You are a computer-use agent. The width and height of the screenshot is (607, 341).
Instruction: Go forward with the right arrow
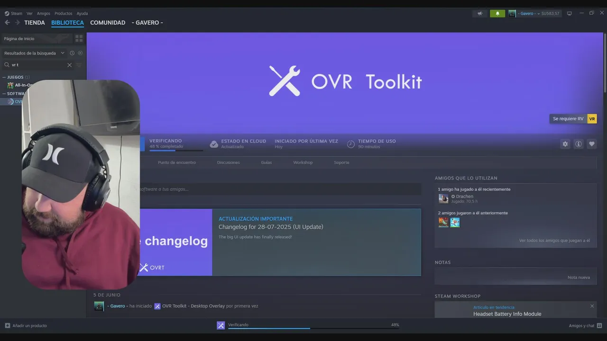click(x=18, y=22)
